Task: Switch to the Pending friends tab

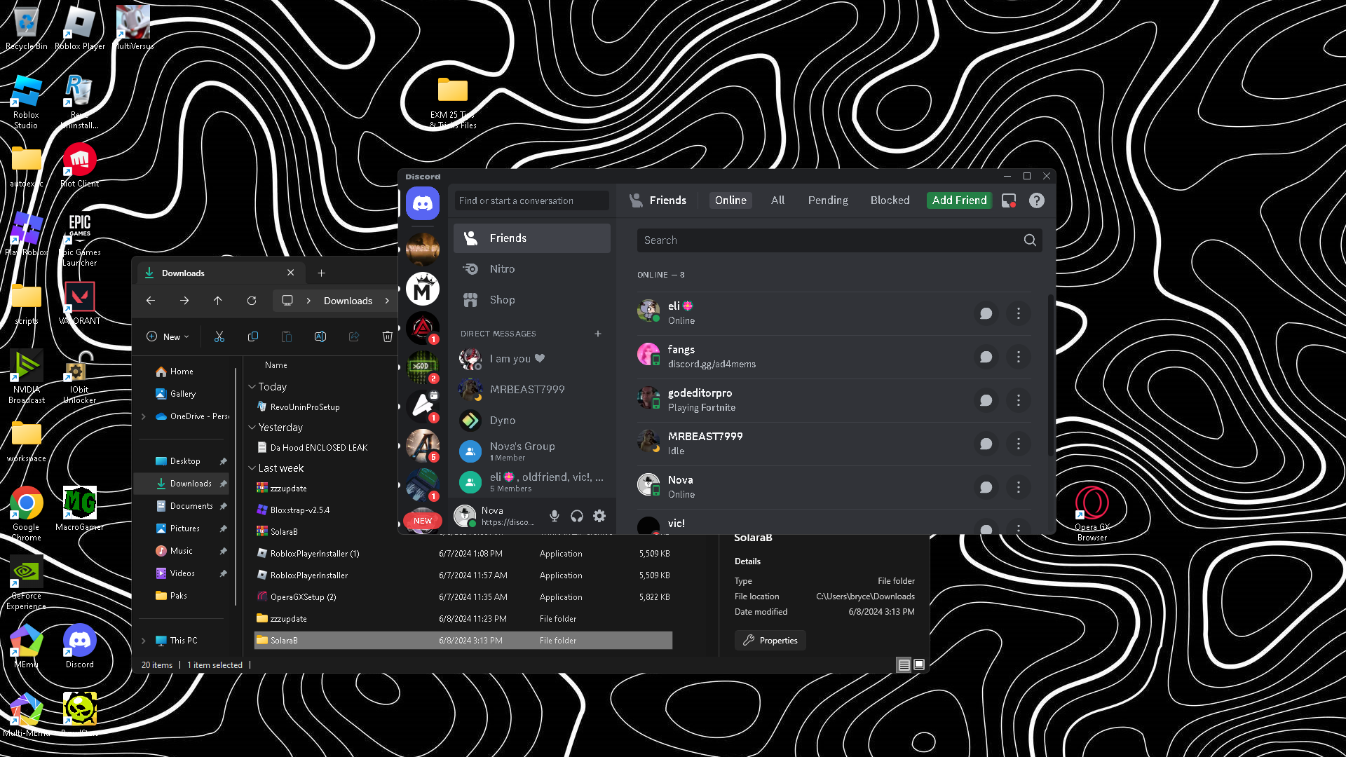Action: click(x=827, y=200)
